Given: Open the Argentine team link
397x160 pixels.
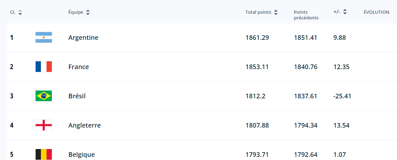Looking at the screenshot, I should (x=83, y=38).
